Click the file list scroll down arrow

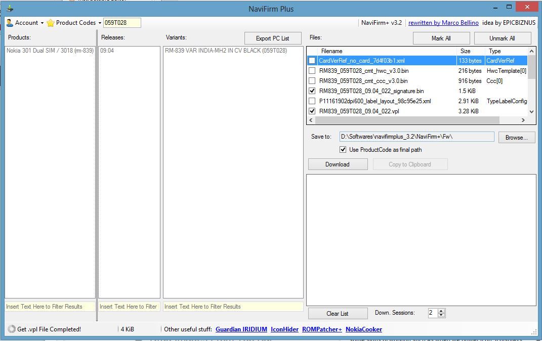[532, 112]
